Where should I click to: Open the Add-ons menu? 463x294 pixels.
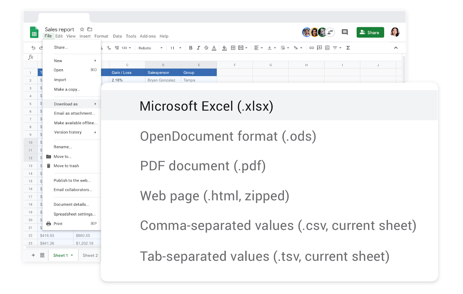click(147, 36)
